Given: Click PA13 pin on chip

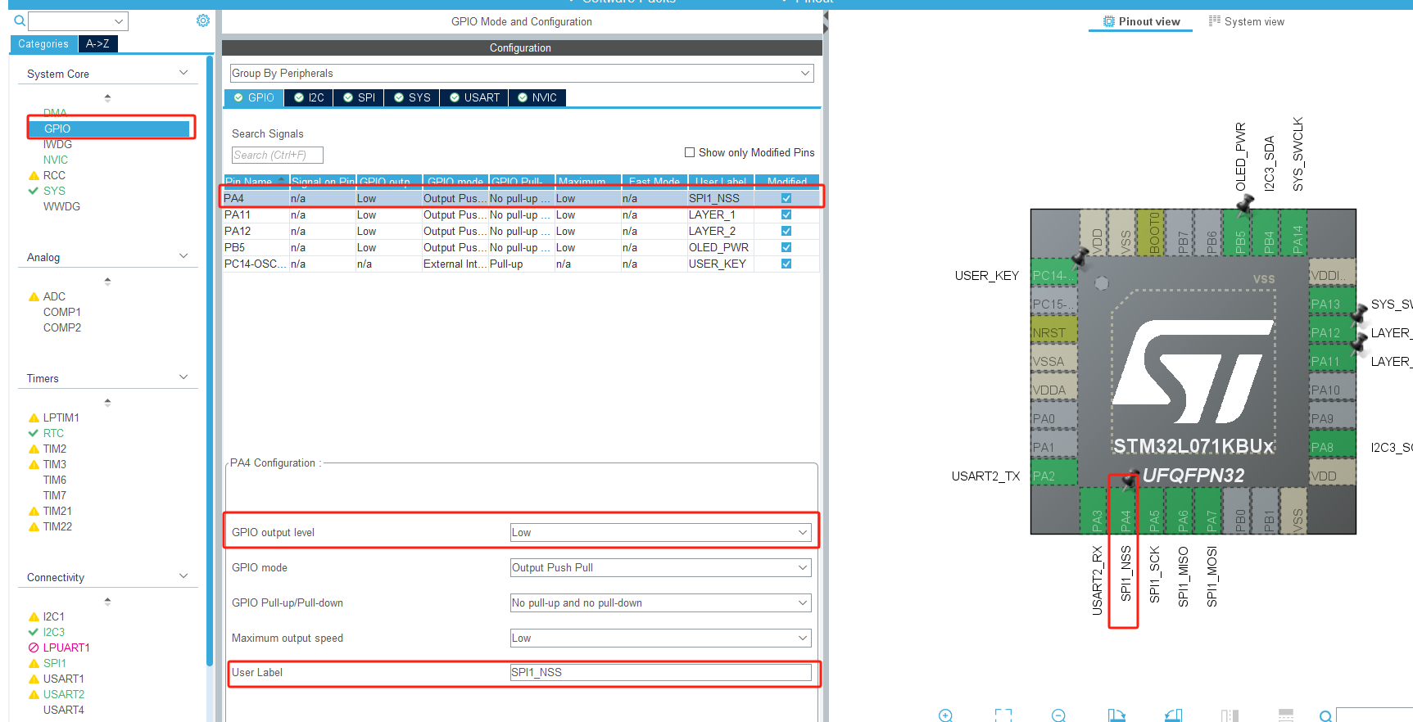Looking at the screenshot, I should pyautogui.click(x=1332, y=305).
